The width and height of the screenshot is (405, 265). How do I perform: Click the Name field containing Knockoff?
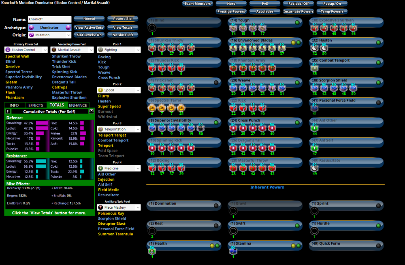tap(49, 19)
